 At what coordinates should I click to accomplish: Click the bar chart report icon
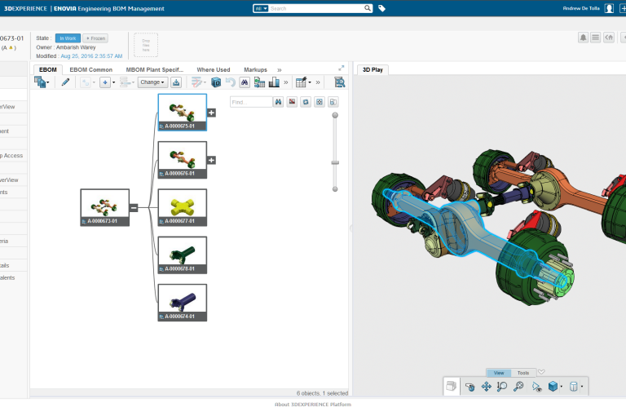pyautogui.click(x=274, y=82)
